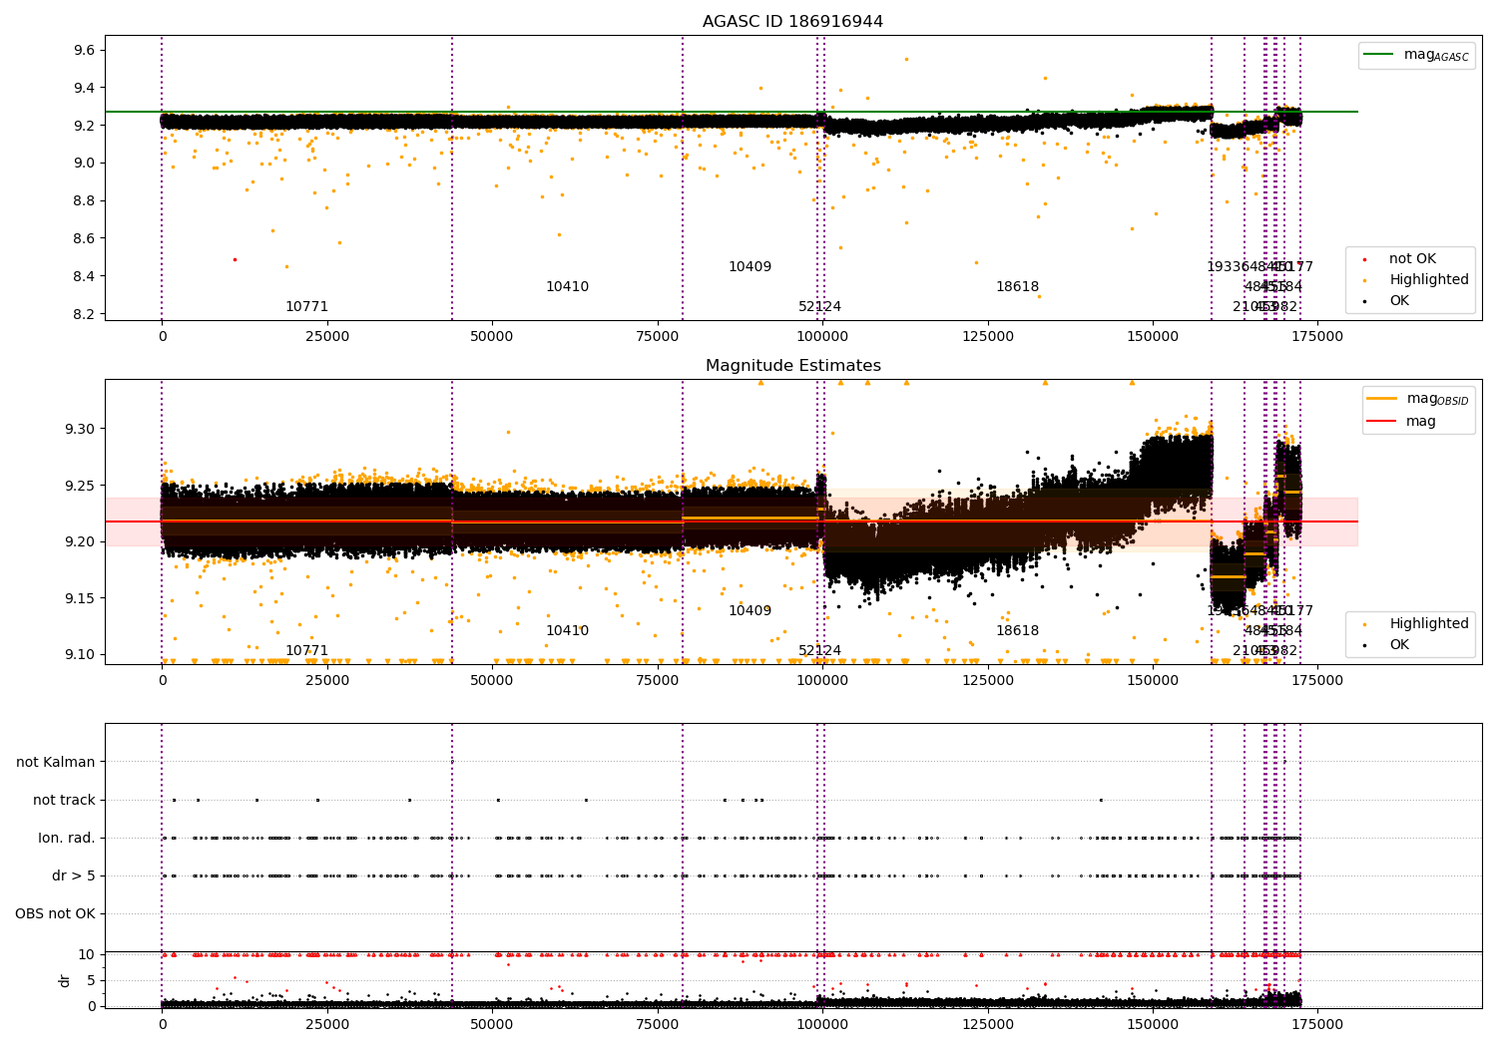1497x1047 pixels.
Task: Click the 8.8 y-axis tick label
Action: [85, 201]
